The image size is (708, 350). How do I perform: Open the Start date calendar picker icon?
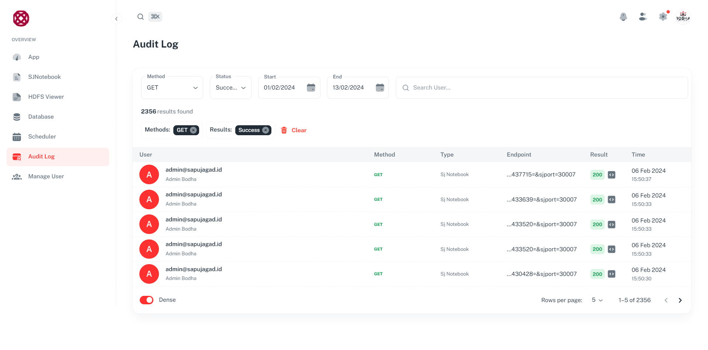click(311, 88)
